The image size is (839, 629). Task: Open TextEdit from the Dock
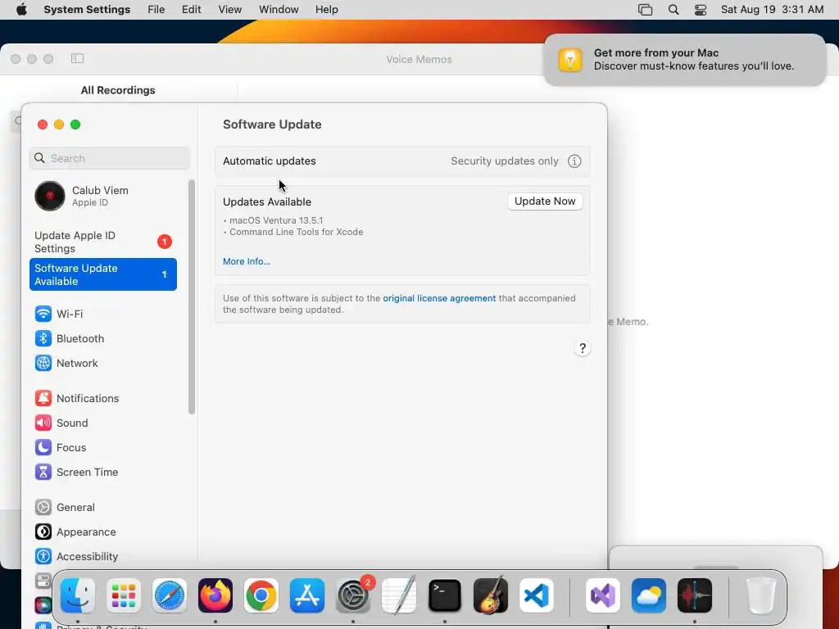pos(399,595)
